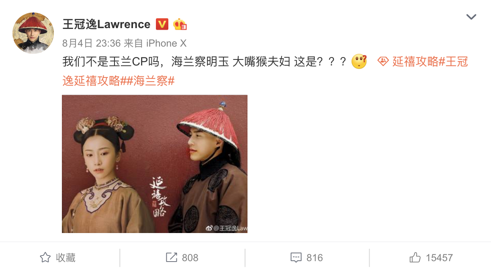Open reposts count 808
Image resolution: width=491 pixels, height=270 pixels.
pos(190,258)
